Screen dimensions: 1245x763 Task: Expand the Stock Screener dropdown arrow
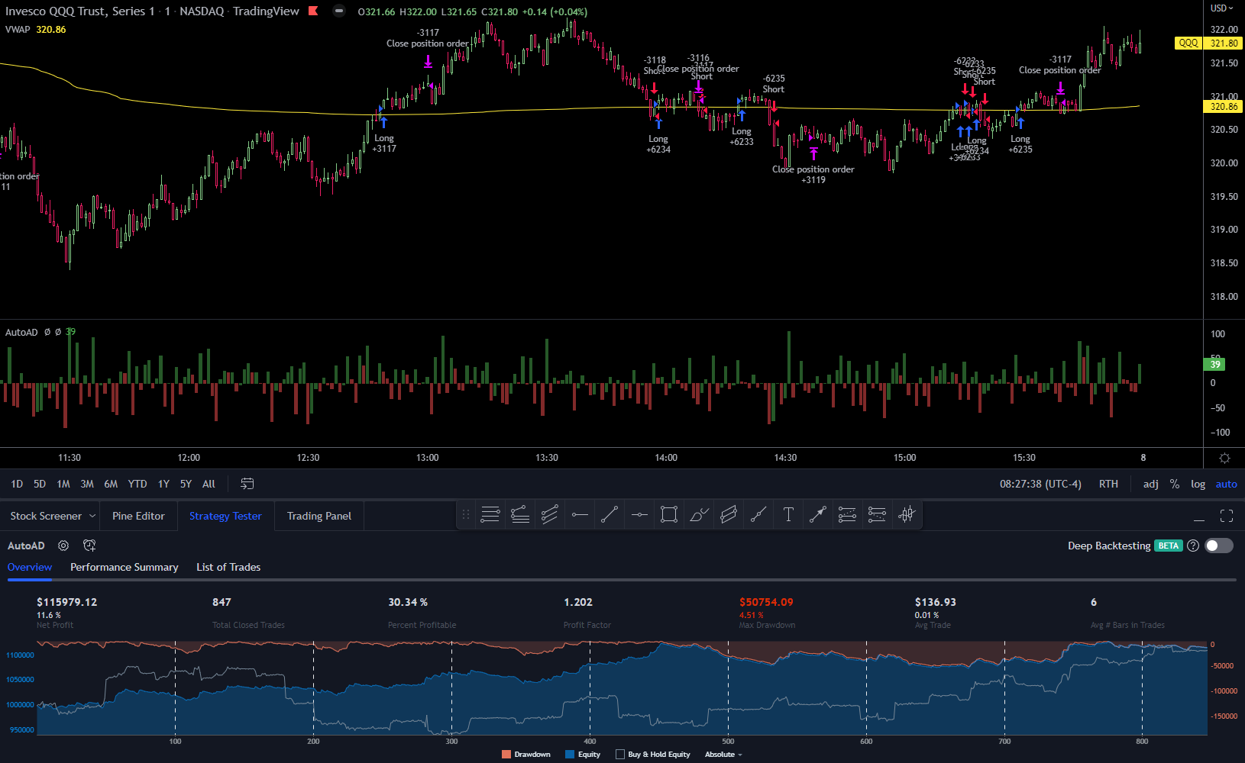click(x=92, y=516)
